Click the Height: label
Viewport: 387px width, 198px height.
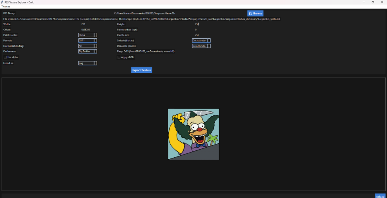click(121, 24)
